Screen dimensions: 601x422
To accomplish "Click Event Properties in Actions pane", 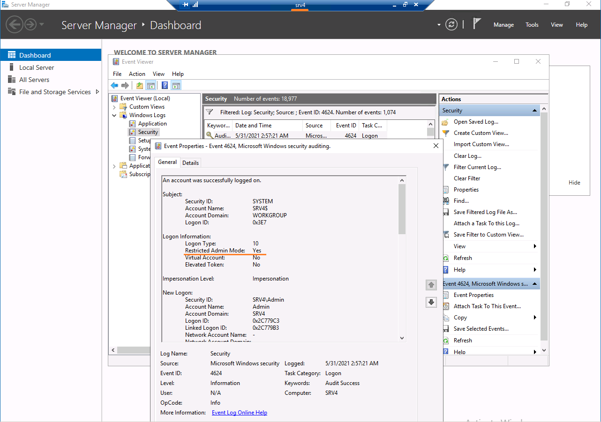I will [x=473, y=295].
